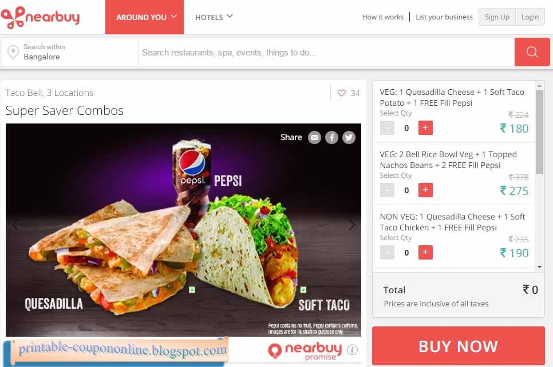
Task: Decrease quantity for ₹190 non veg combo
Action: click(387, 253)
